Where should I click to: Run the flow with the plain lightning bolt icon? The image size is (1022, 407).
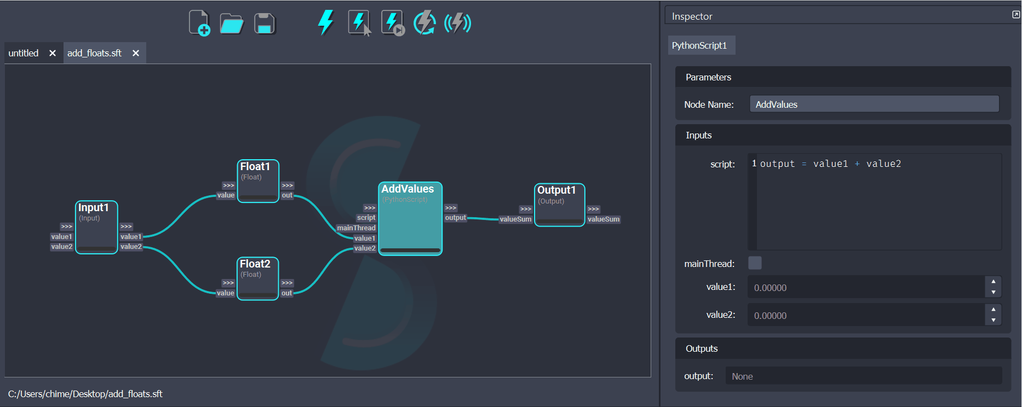[326, 23]
